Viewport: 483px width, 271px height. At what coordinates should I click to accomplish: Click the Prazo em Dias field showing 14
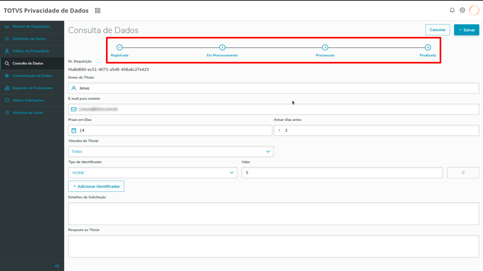point(170,131)
